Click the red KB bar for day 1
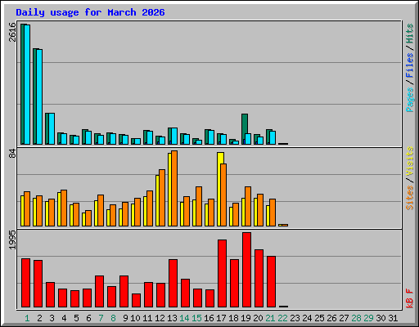 (x=25, y=283)
